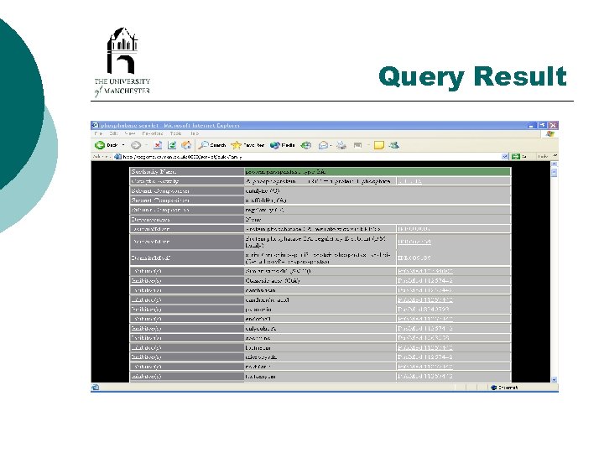The height and width of the screenshot is (453, 604).
Task: Expand the Mail button dropdown arrow
Action: click(331, 145)
